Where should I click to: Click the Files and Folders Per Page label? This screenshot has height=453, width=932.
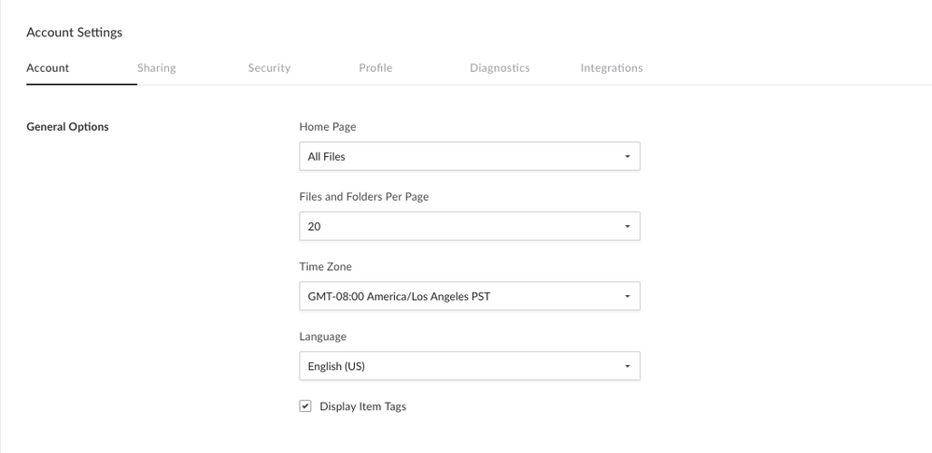(363, 197)
